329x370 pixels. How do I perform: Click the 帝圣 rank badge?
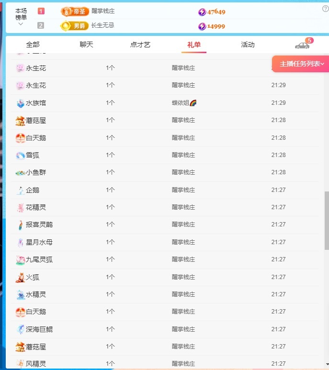click(75, 11)
